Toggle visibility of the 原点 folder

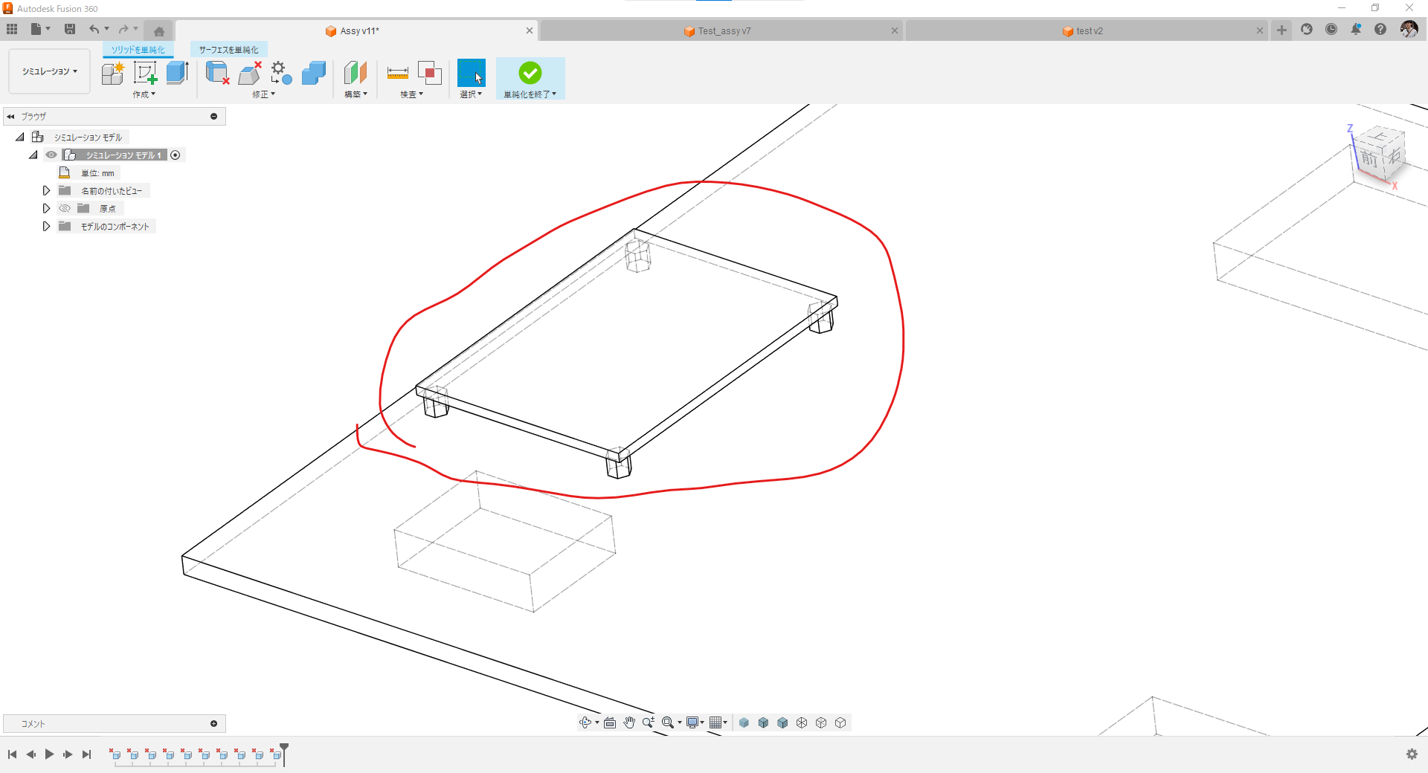click(65, 209)
